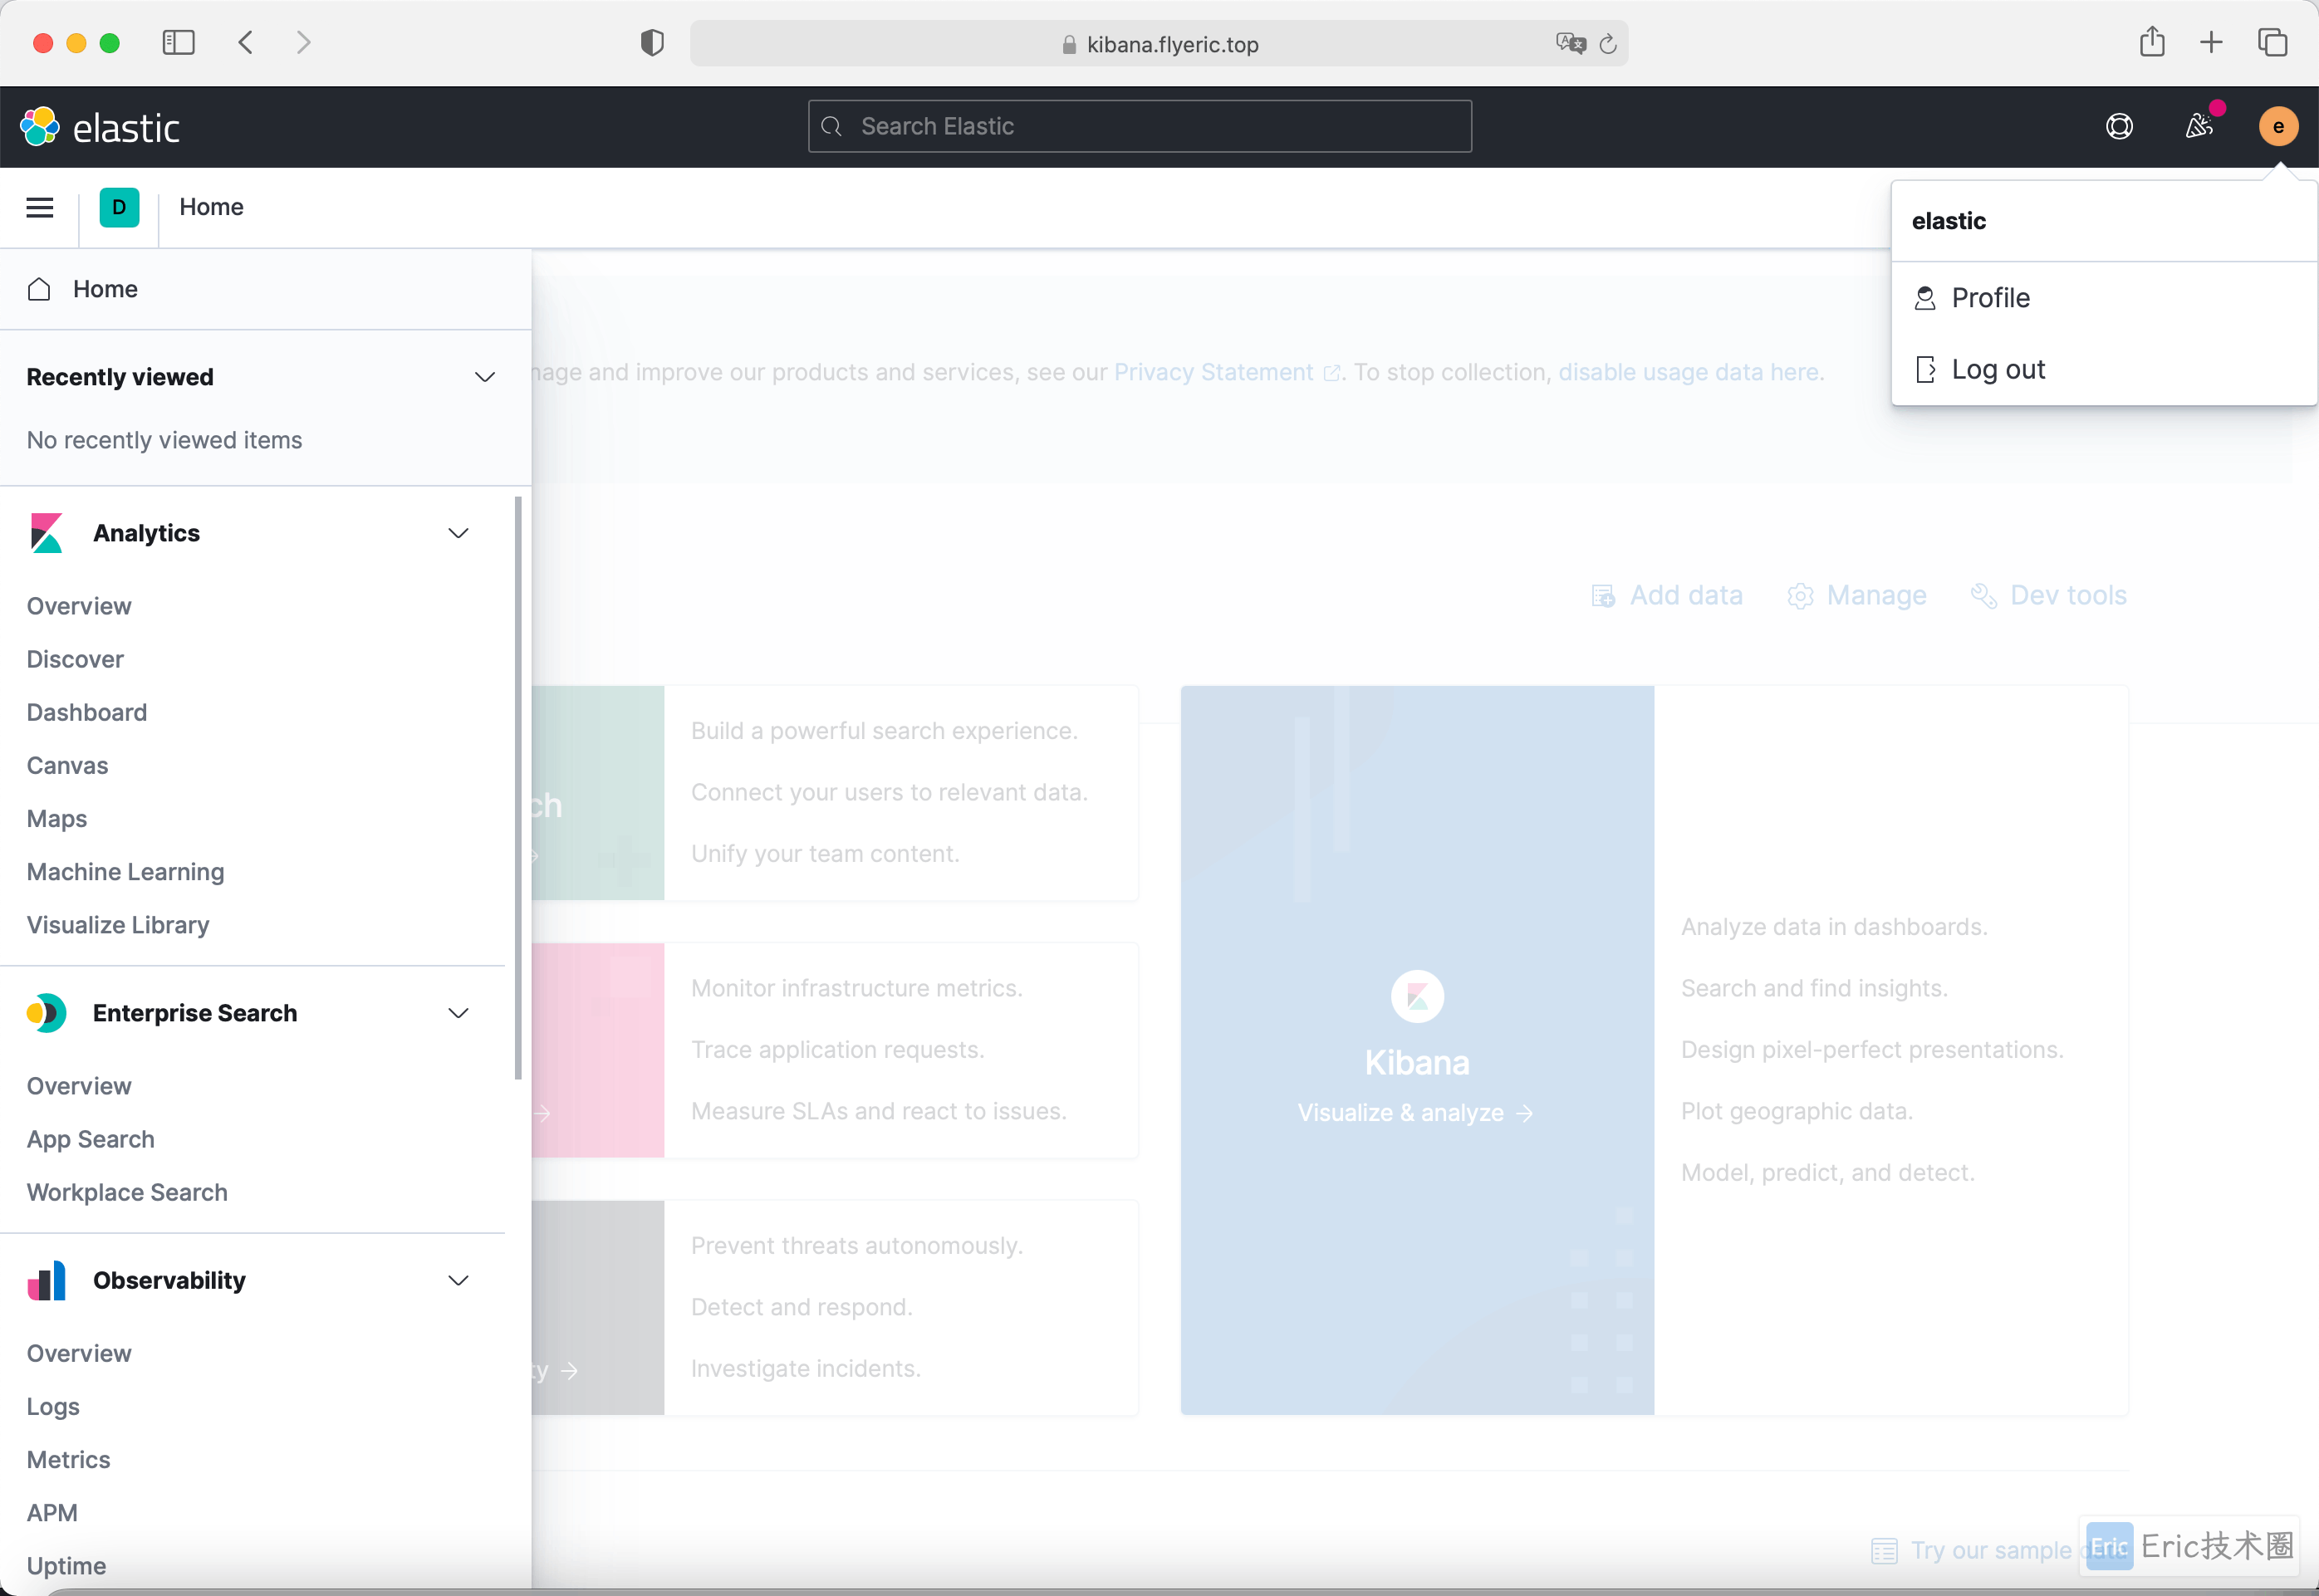
Task: Select Log out from user menu
Action: tap(2104, 370)
